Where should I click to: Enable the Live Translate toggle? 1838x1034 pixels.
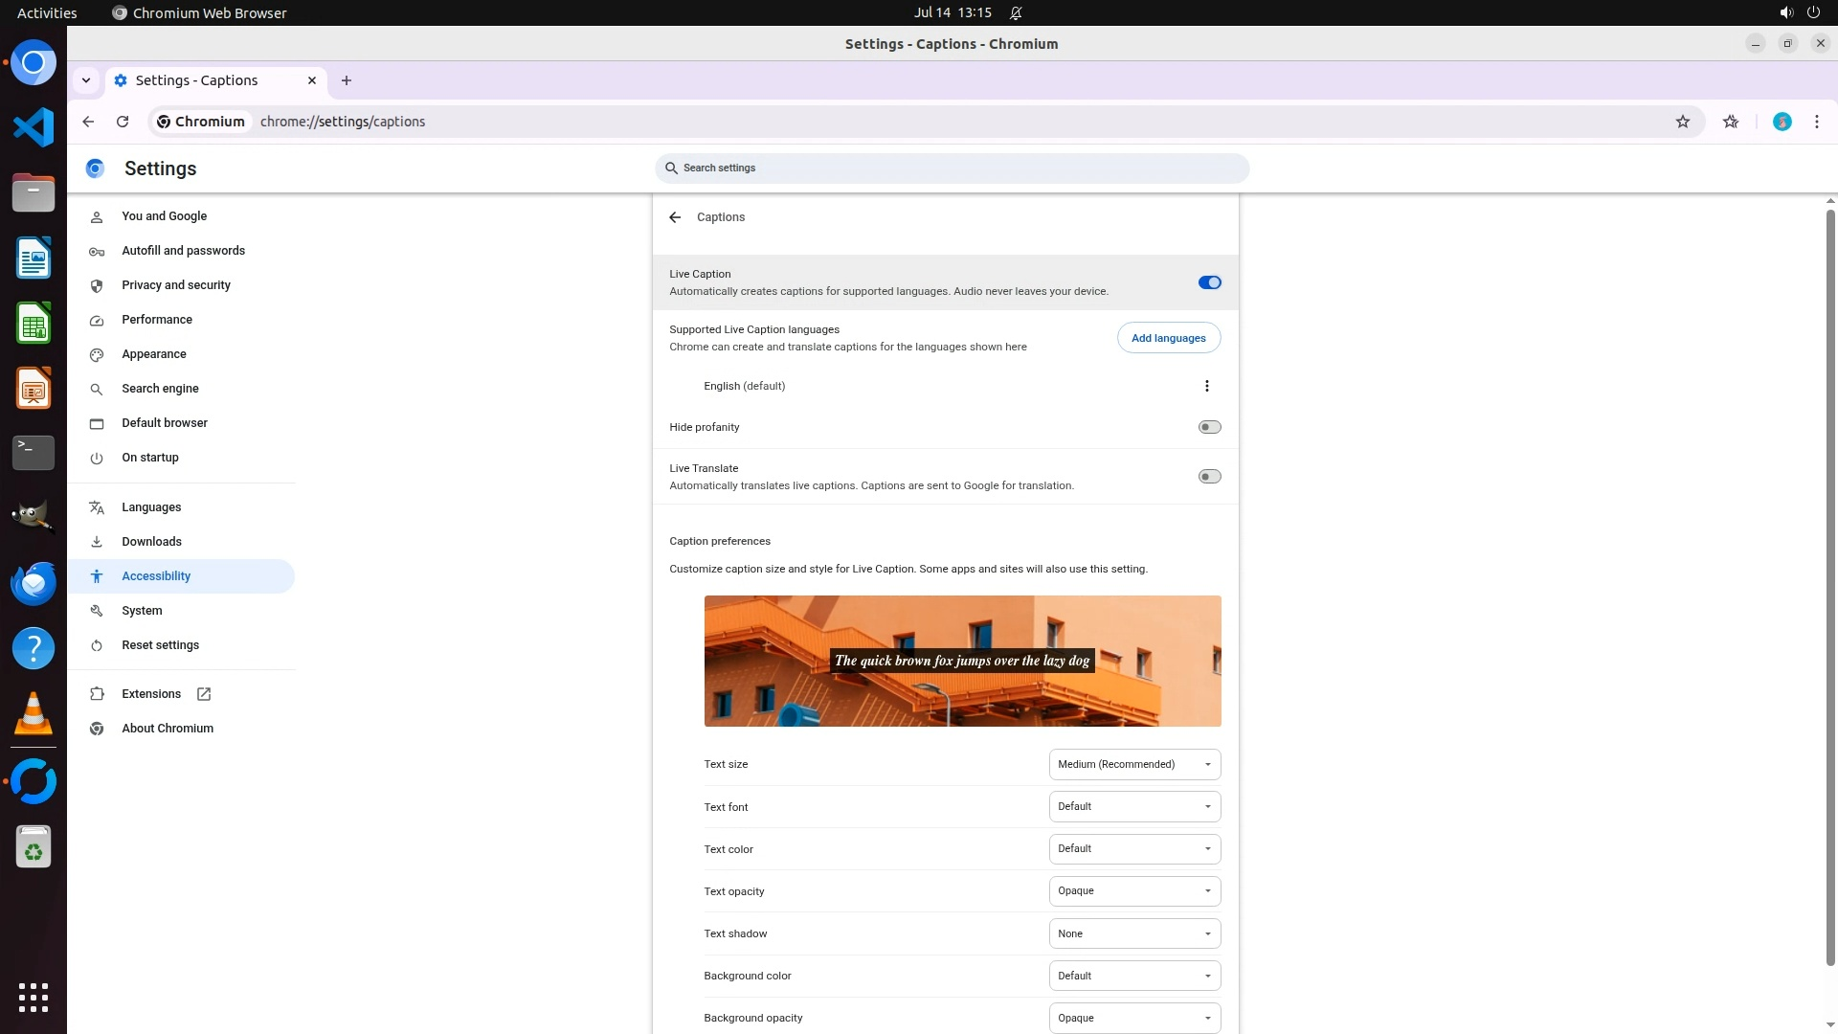[x=1209, y=477]
